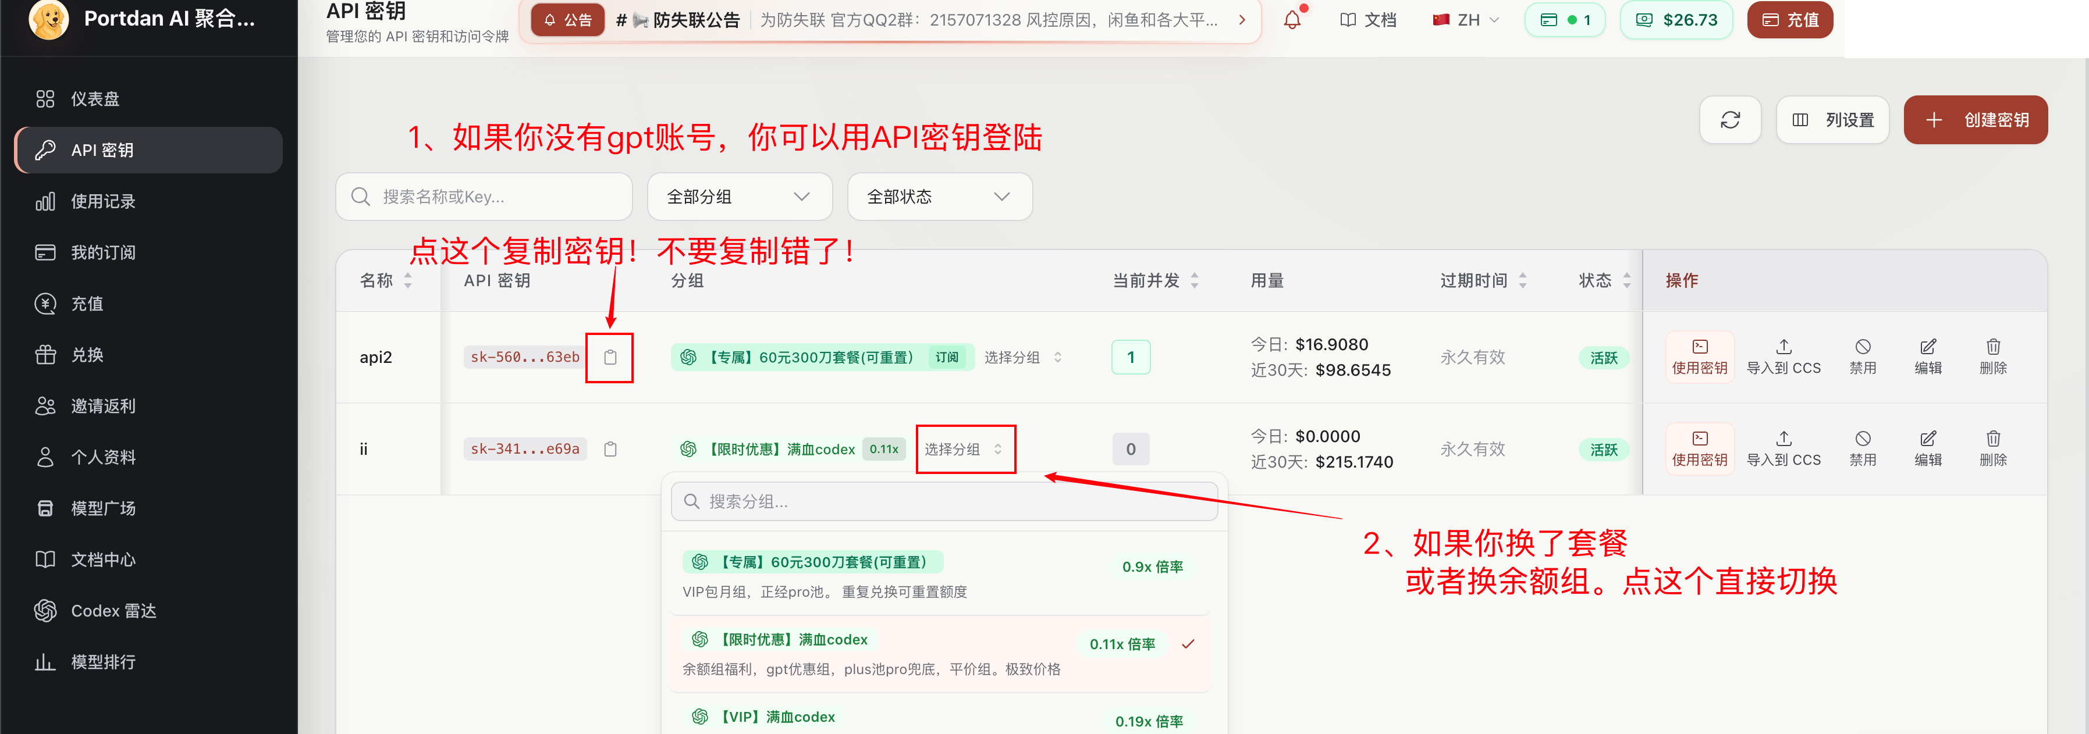Go to 我的订阅 subscriptions
The width and height of the screenshot is (2089, 734).
coord(148,252)
